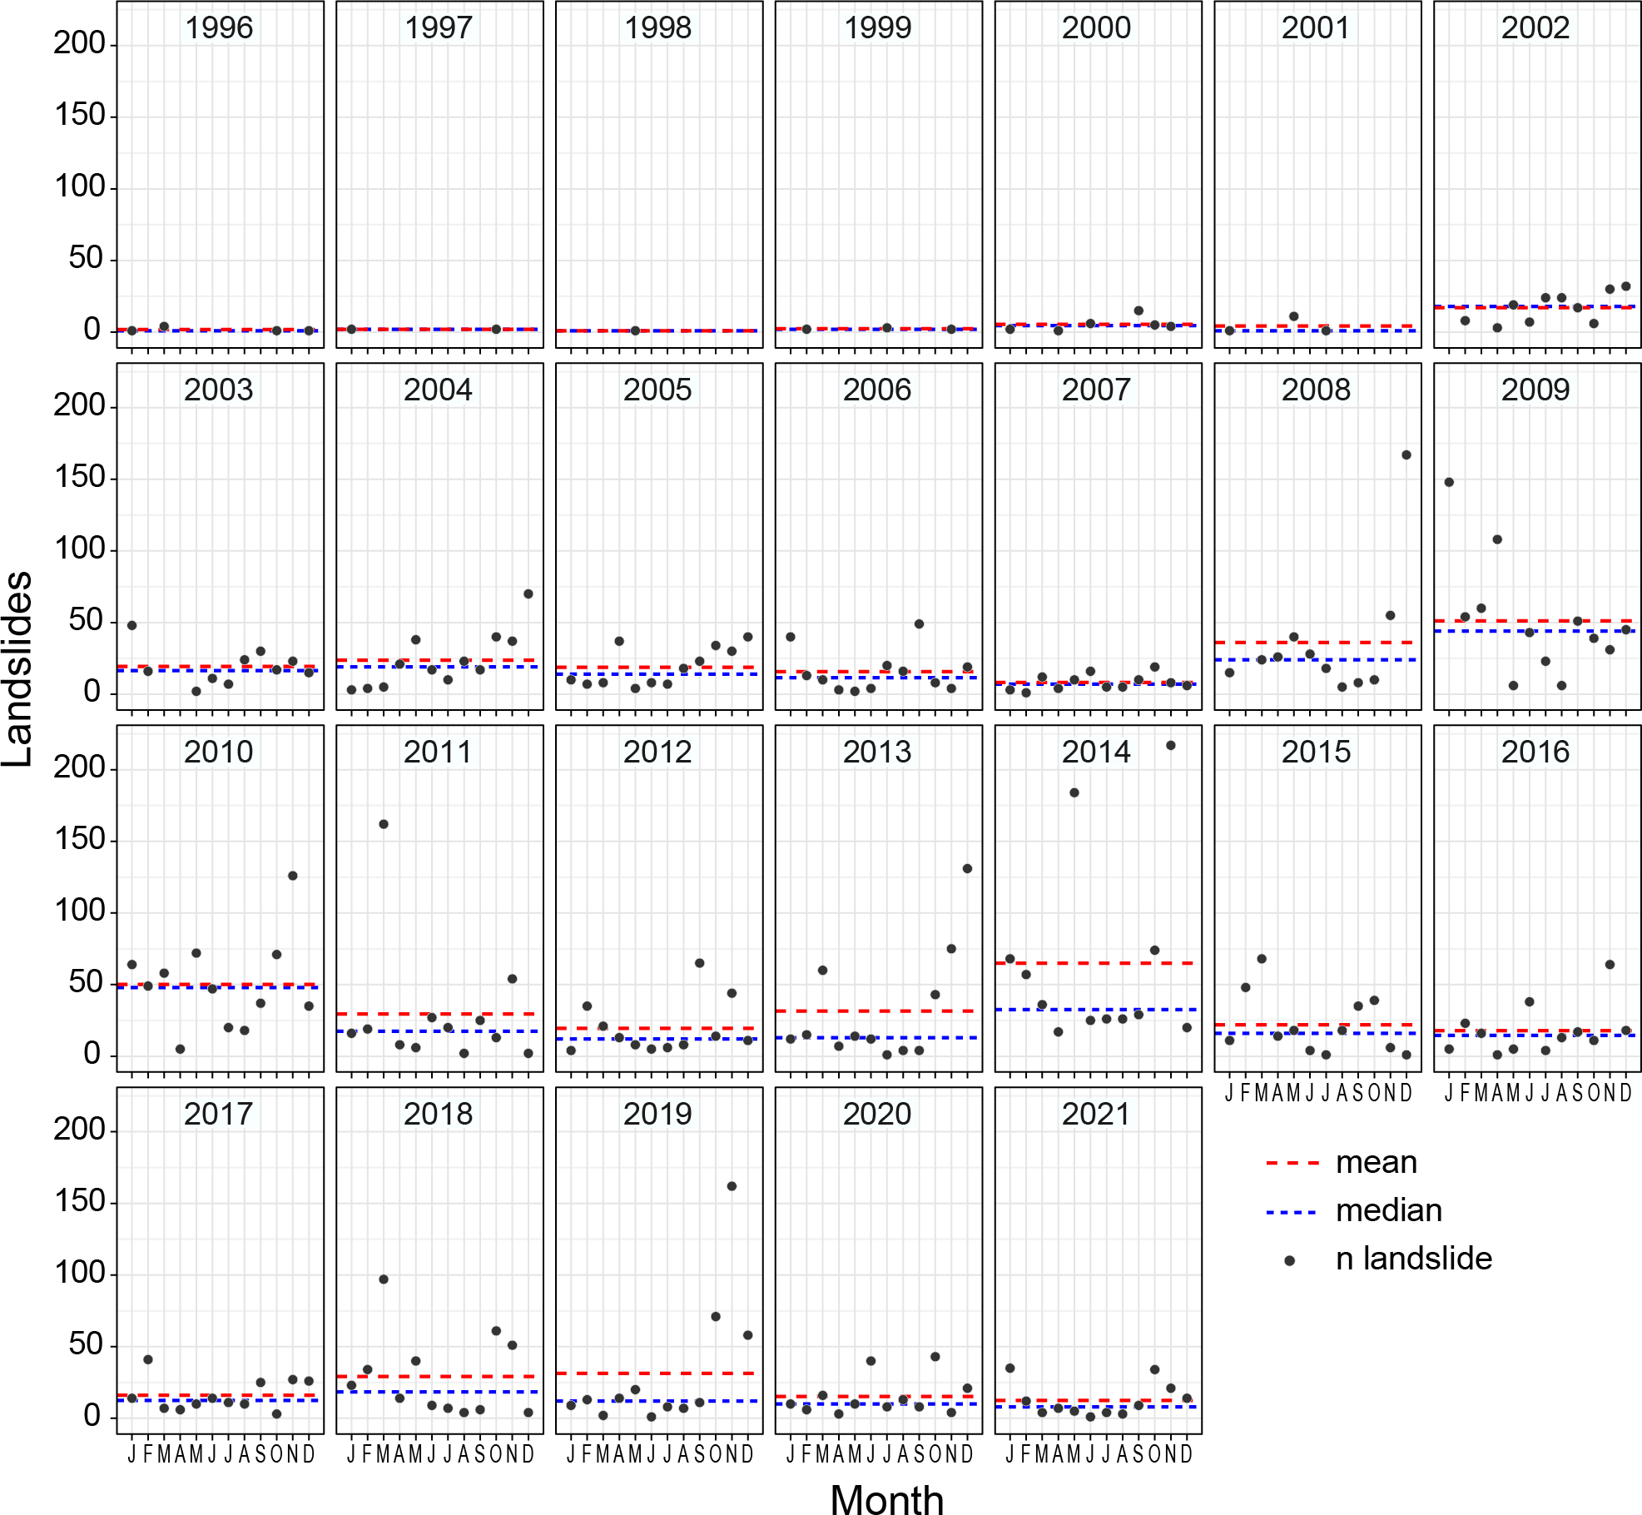Image resolution: width=1642 pixels, height=1515 pixels.
Task: Click the highest data point in 2018 panel
Action: point(384,1279)
